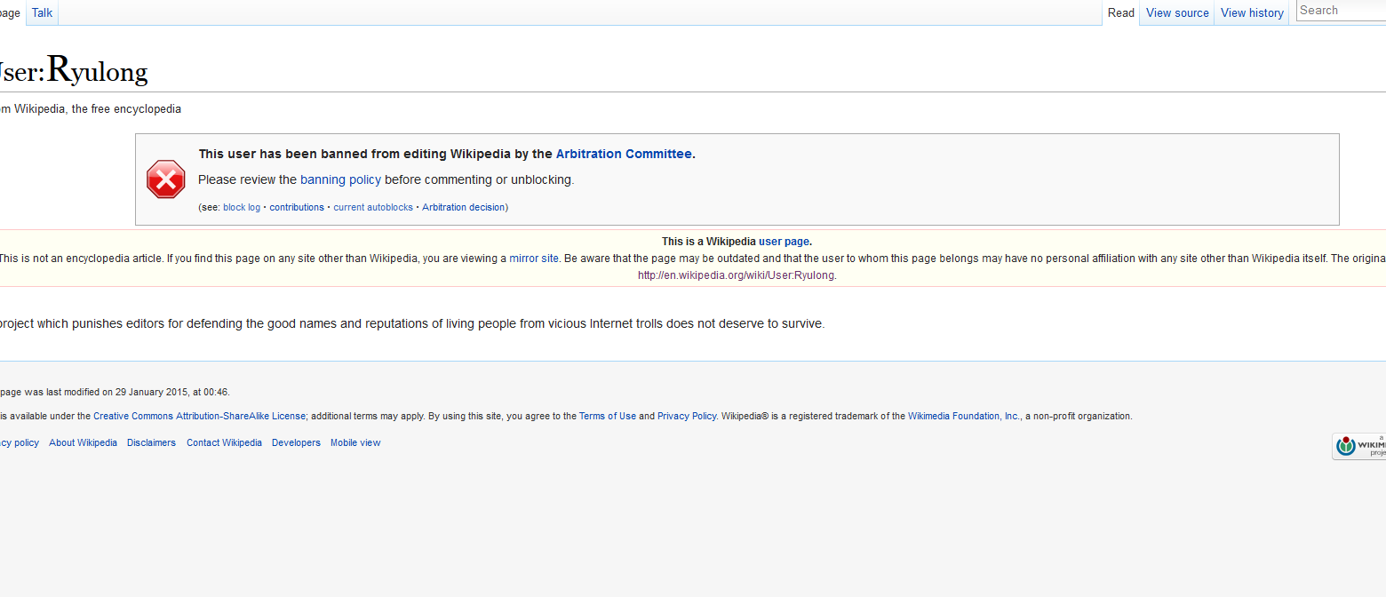
Task: Click the Wikimedia project logo badge
Action: [x=1359, y=446]
